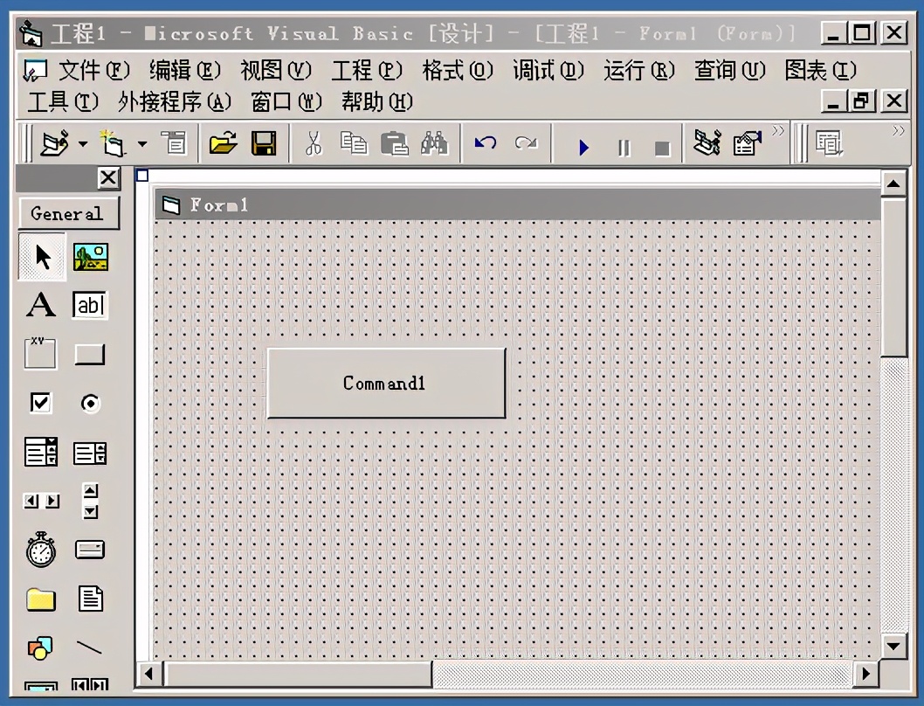Select the Line control tool
Image resolution: width=924 pixels, height=706 pixels.
tap(90, 647)
